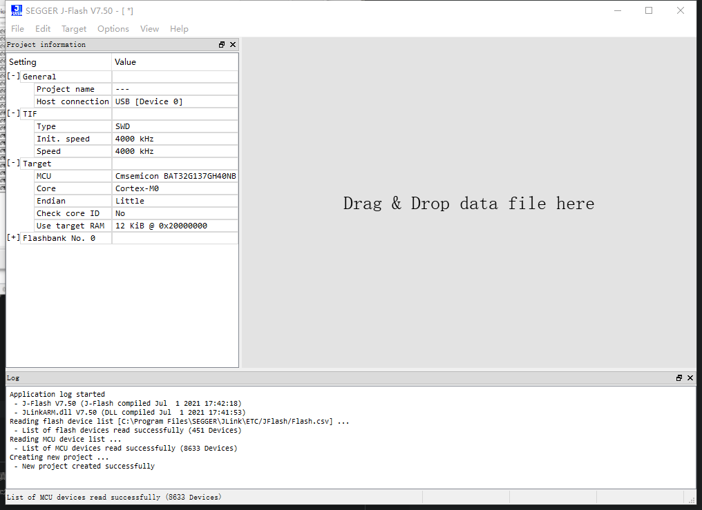Viewport: 702px width, 510px height.
Task: Open the File menu
Action: click(17, 28)
